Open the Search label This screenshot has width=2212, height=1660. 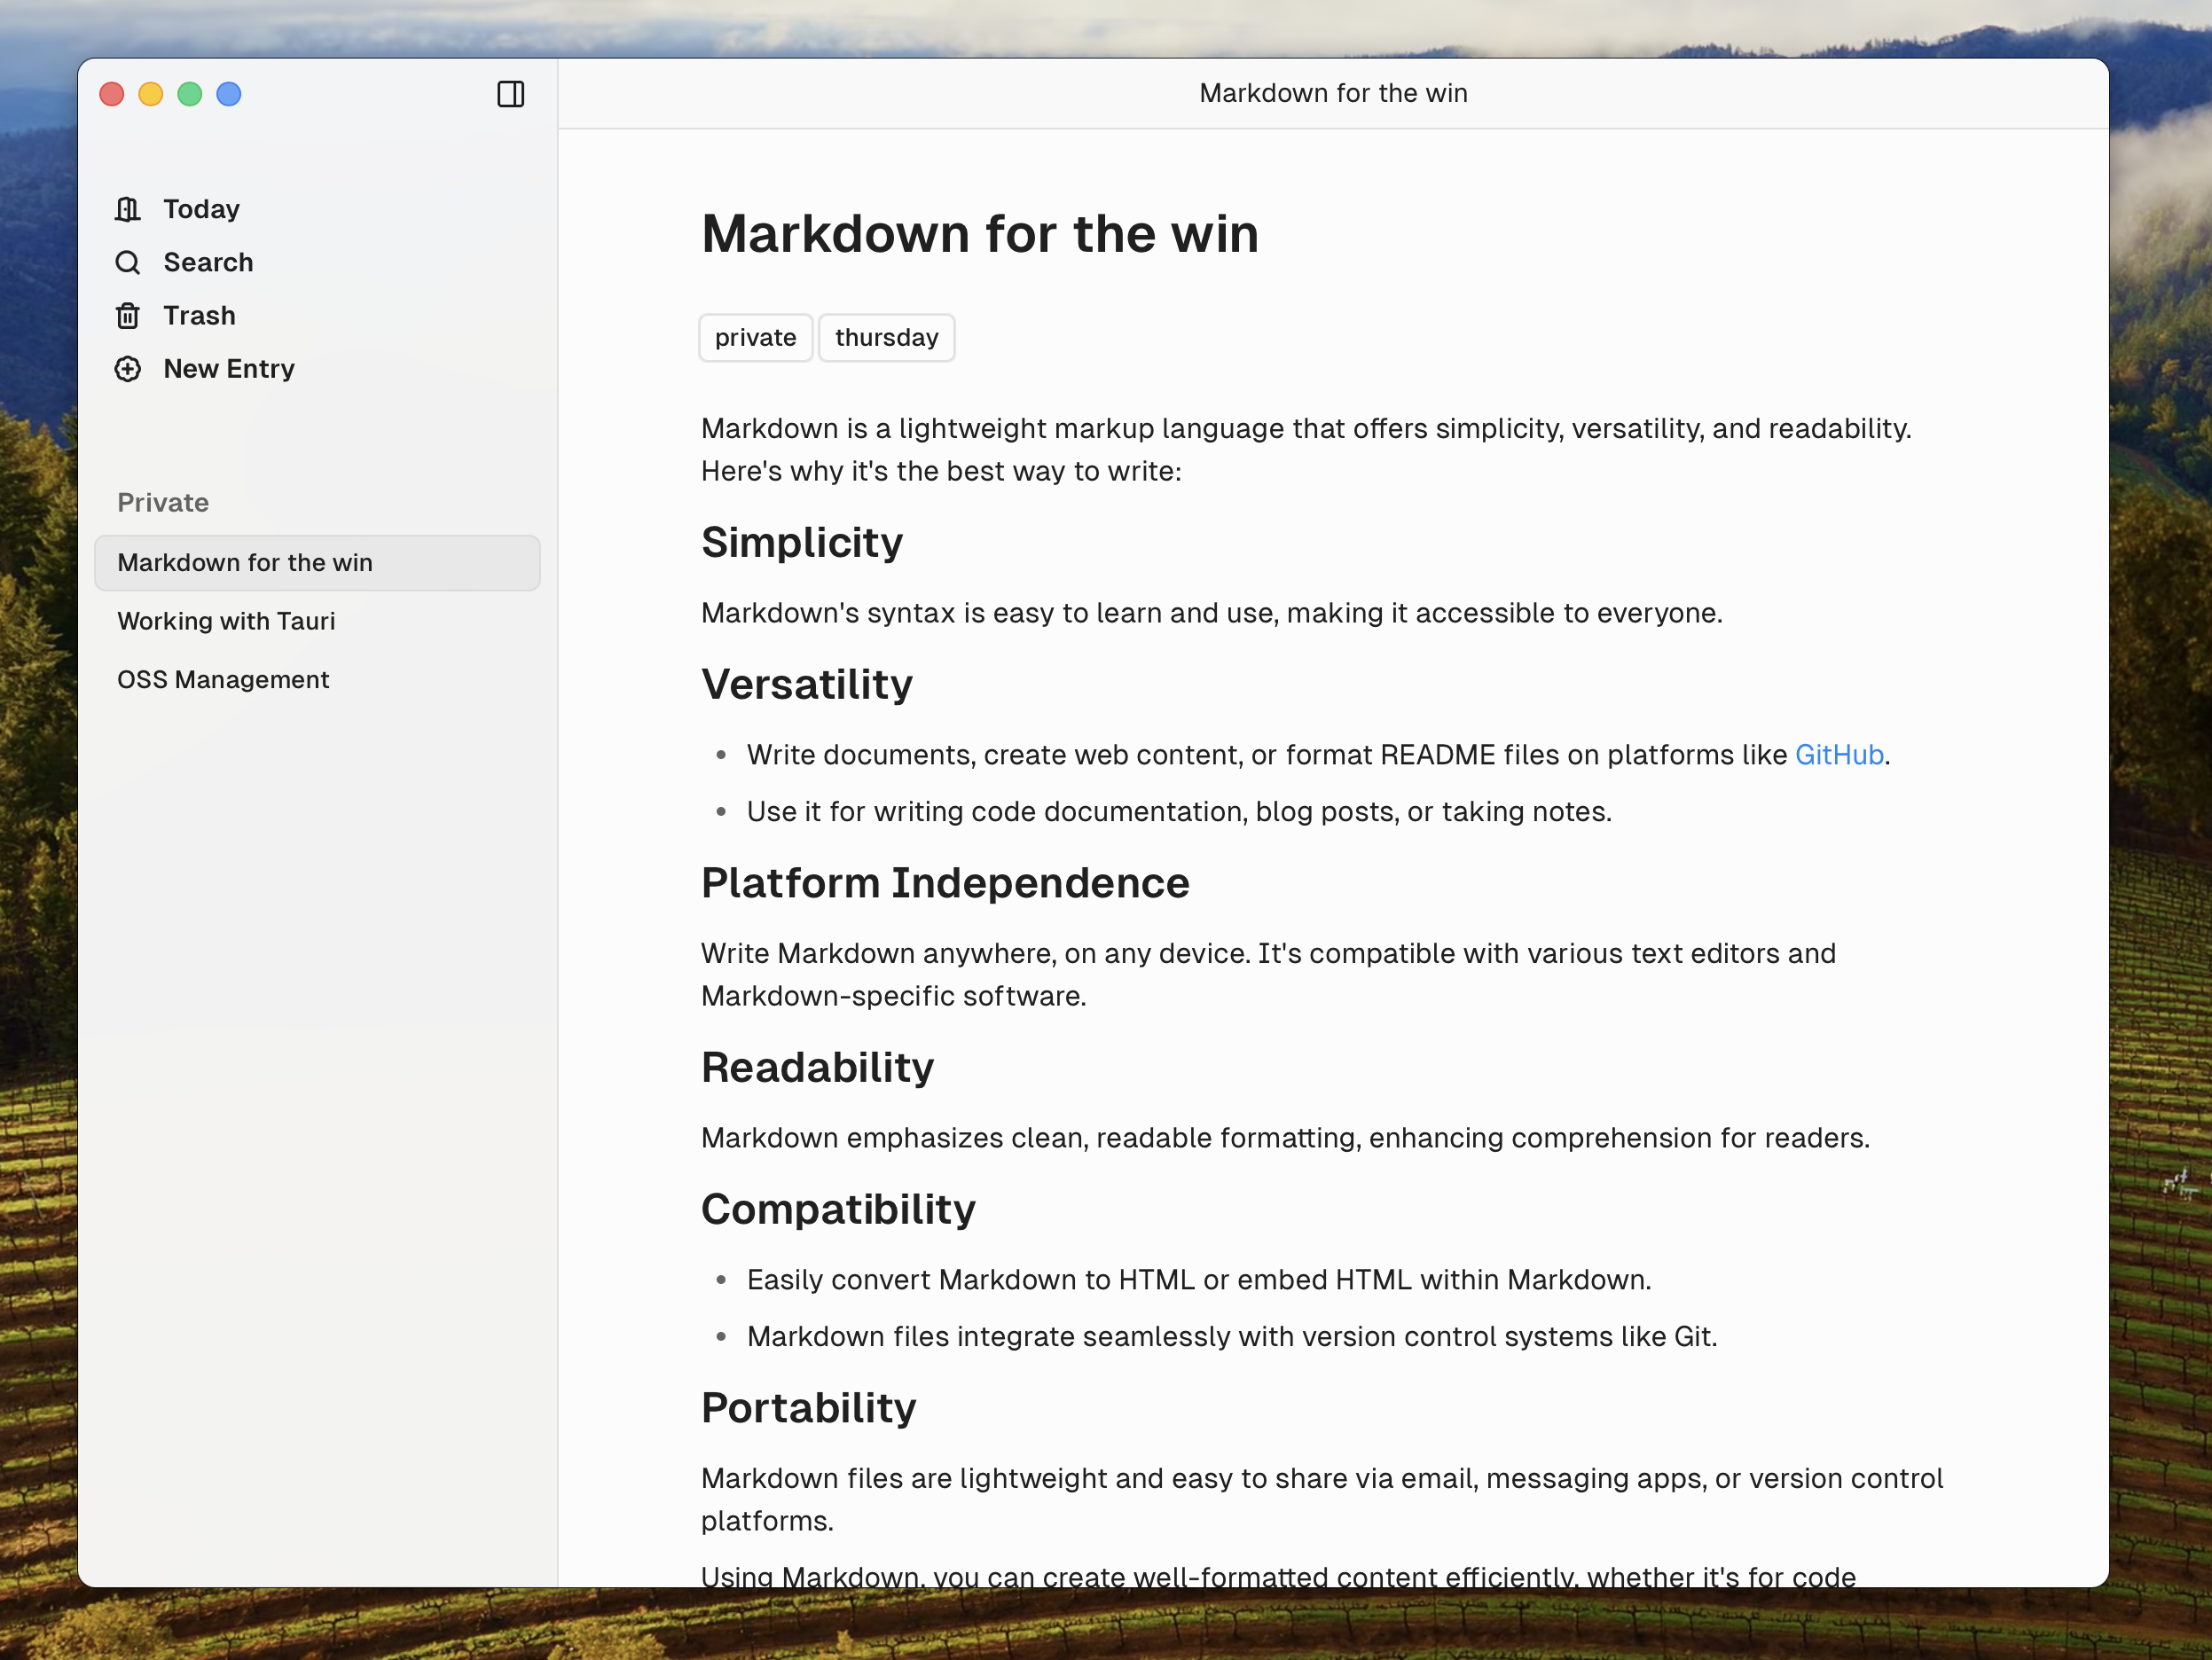(208, 262)
